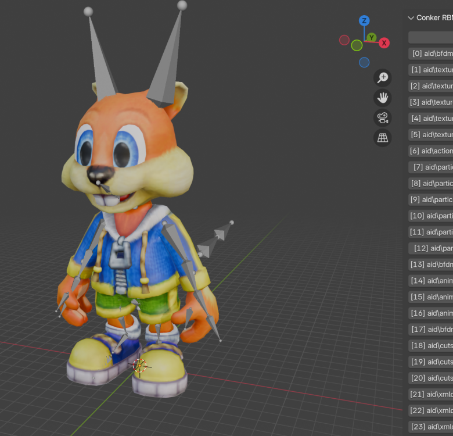The width and height of the screenshot is (453, 436).
Task: Select entry [12] aid\par
Action: tap(430, 248)
